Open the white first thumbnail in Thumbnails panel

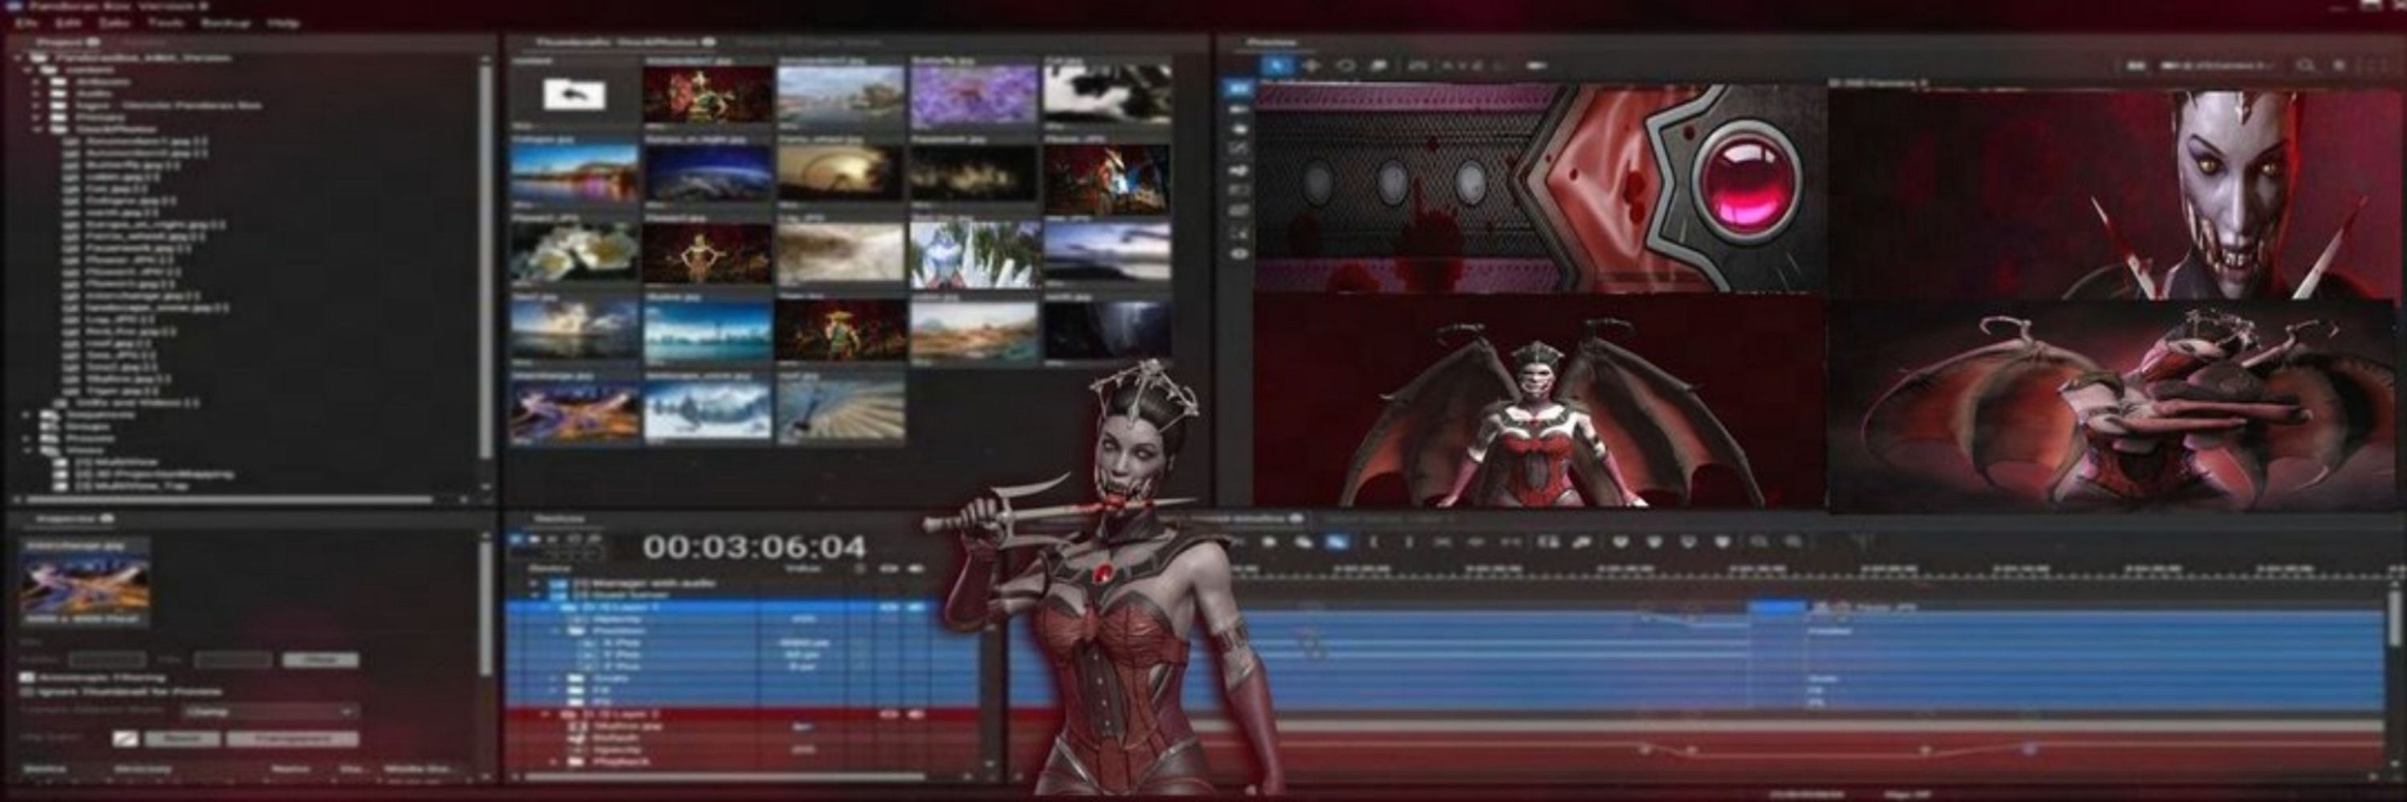pos(574,95)
